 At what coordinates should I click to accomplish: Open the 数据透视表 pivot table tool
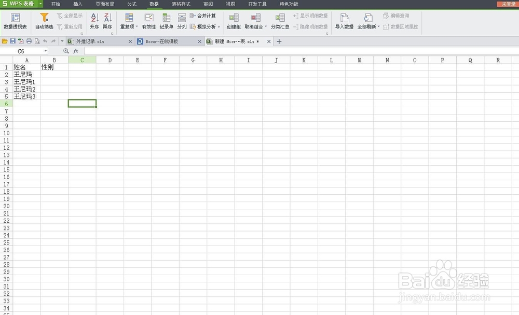click(x=15, y=21)
